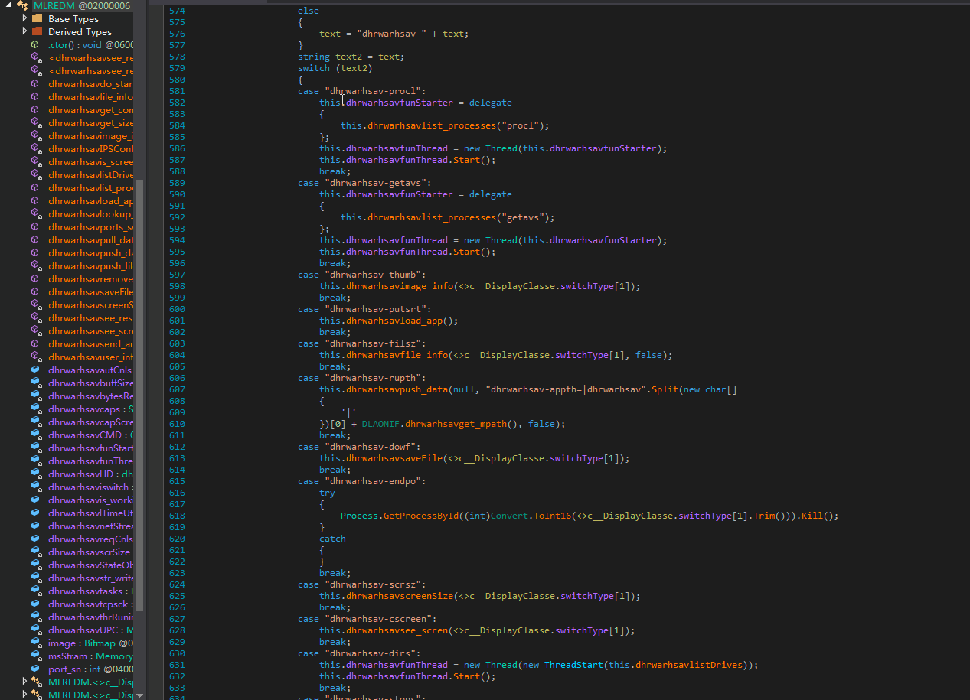Select dhrwarhsavuser_inf in the tree

click(x=91, y=357)
